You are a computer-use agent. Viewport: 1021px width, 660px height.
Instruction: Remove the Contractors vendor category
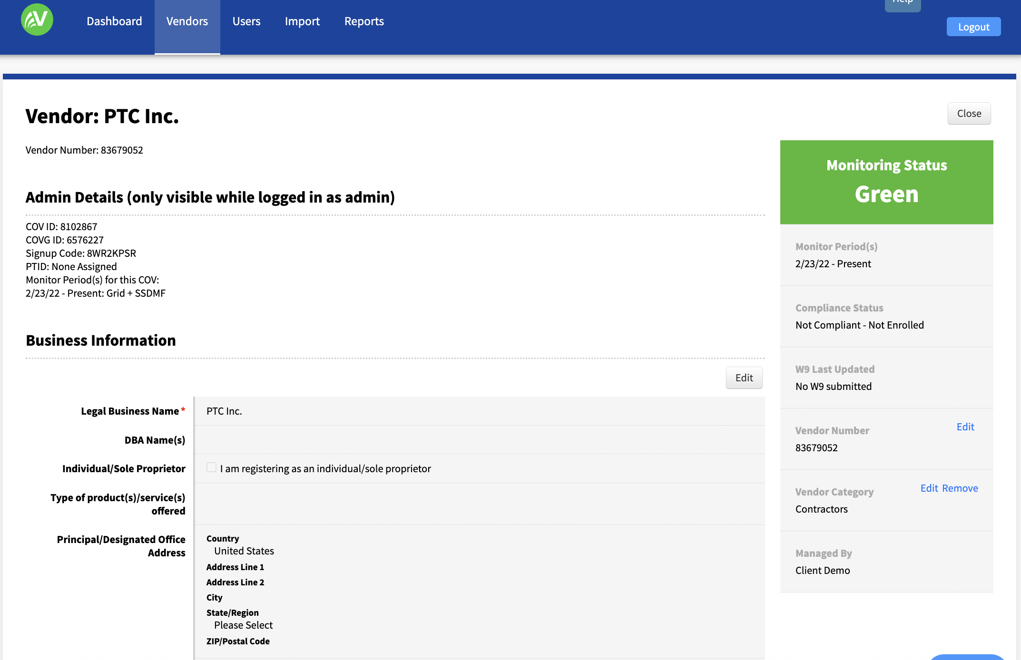[960, 488]
